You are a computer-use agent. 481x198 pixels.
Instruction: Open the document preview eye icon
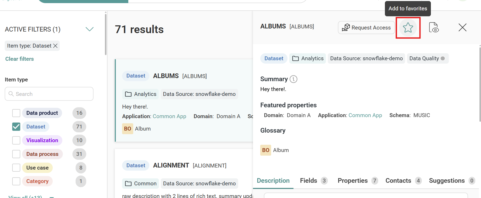coord(433,27)
